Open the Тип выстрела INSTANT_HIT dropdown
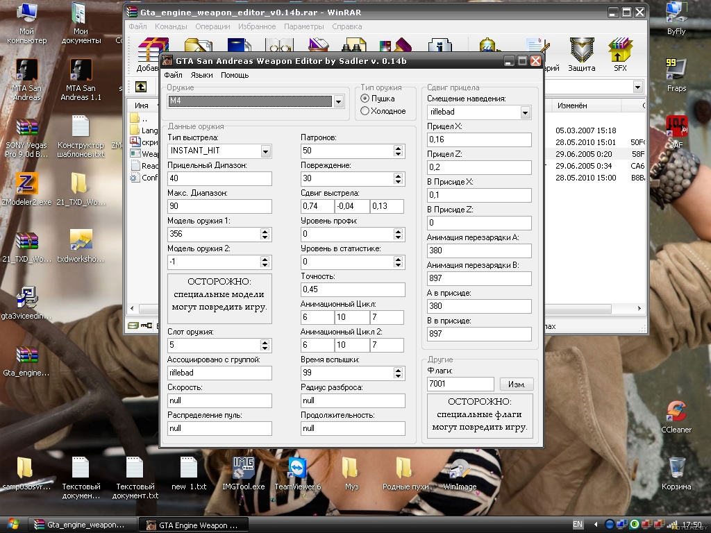711x533 pixels. click(266, 151)
